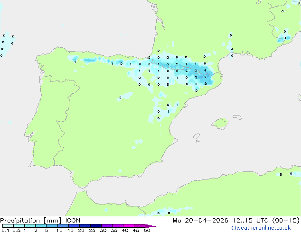The image size is (301, 232).
Task: Click the '30' legend scale label
Action: coord(103,230)
